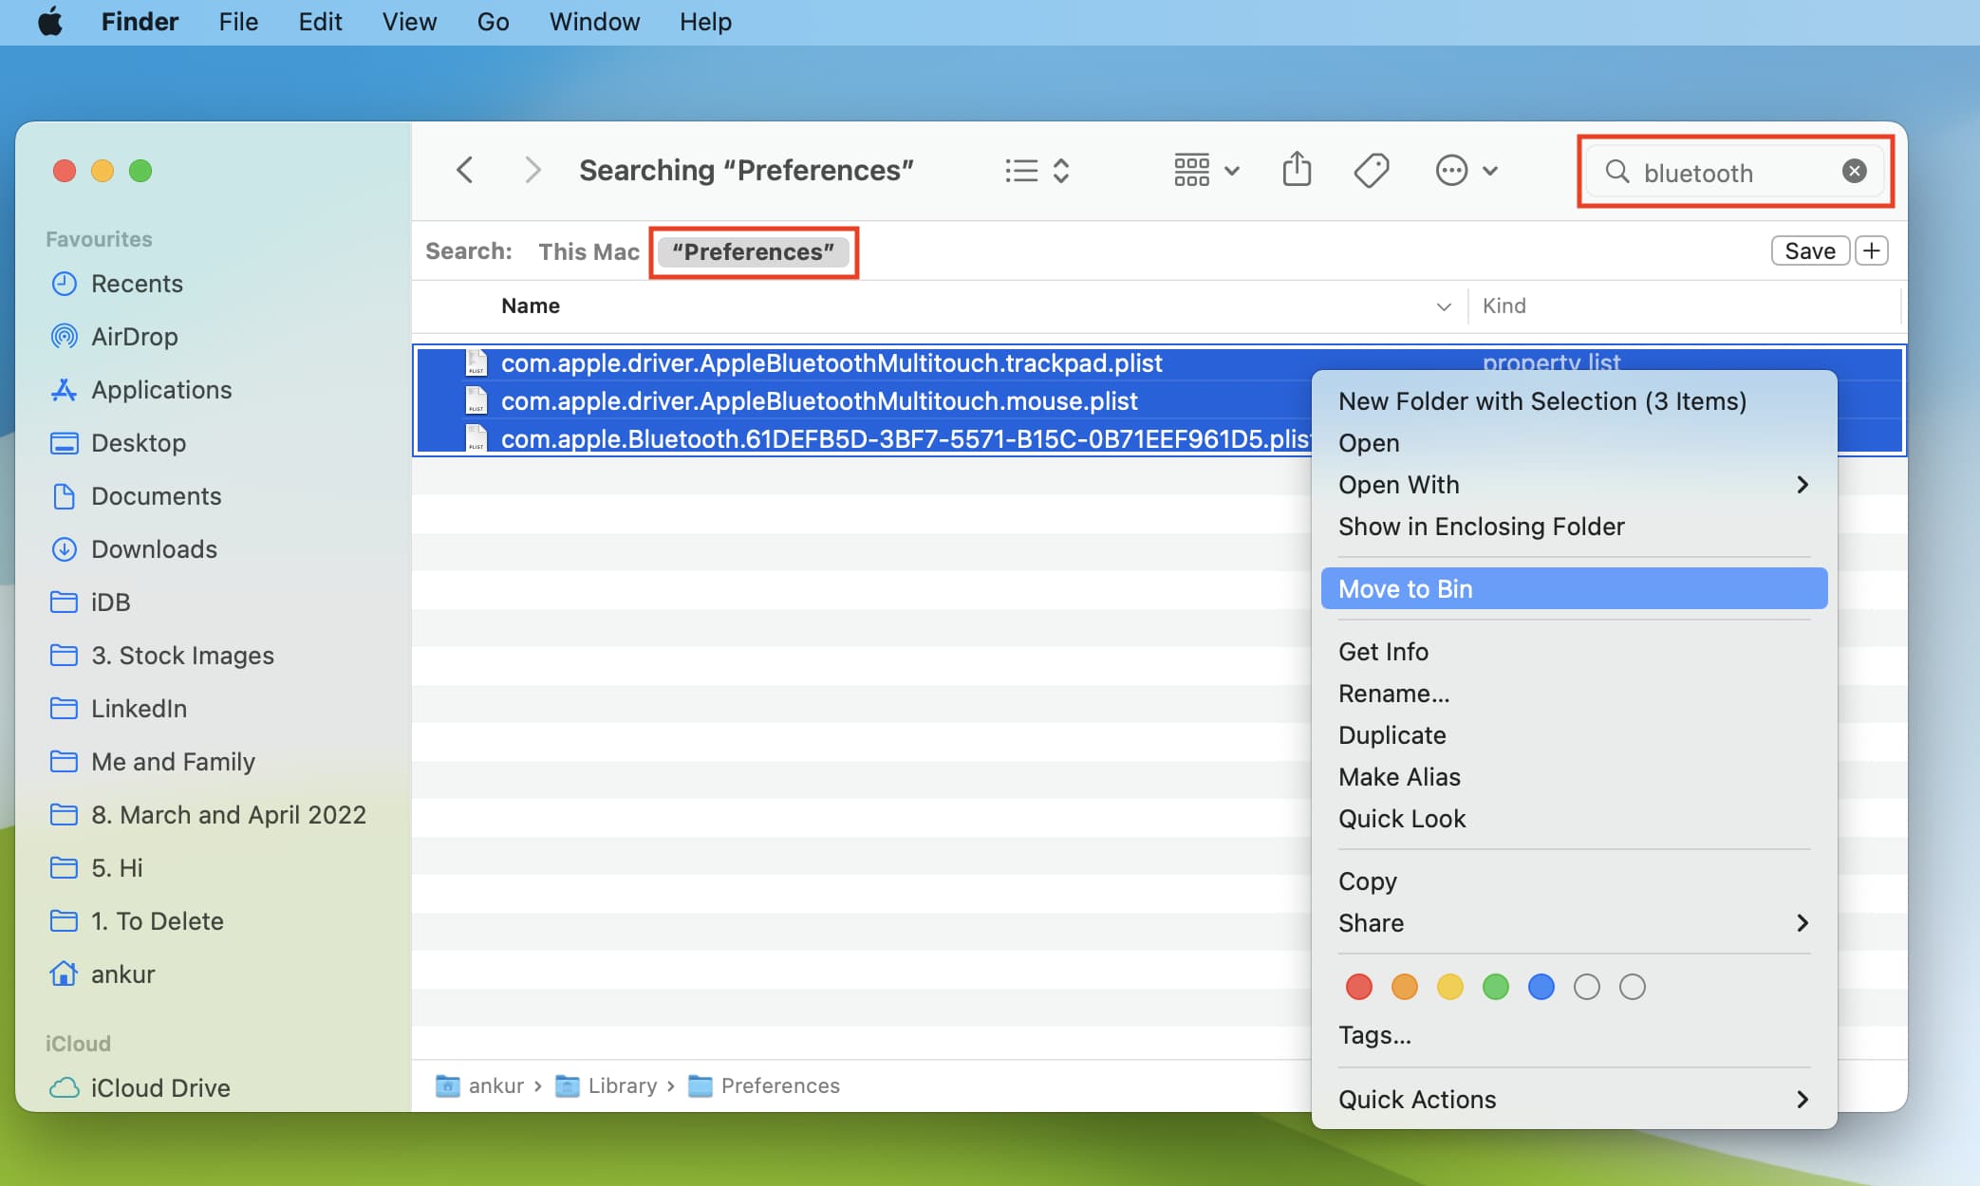This screenshot has height=1186, width=1980.
Task: Click the trackpad.plist file icon
Action: 476,362
